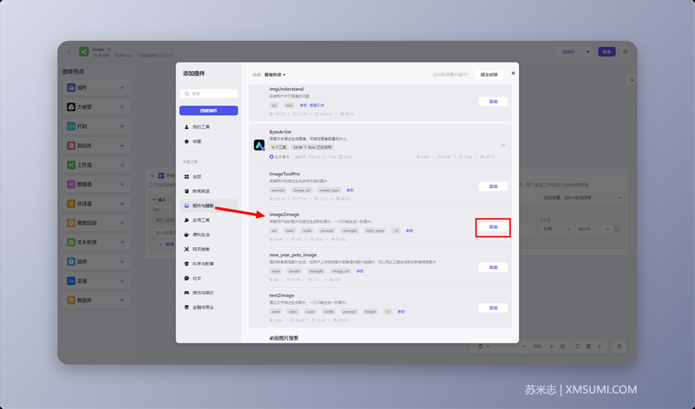This screenshot has height=409, width=695.
Task: Click the 消息 node icon
Action: pos(71,262)
